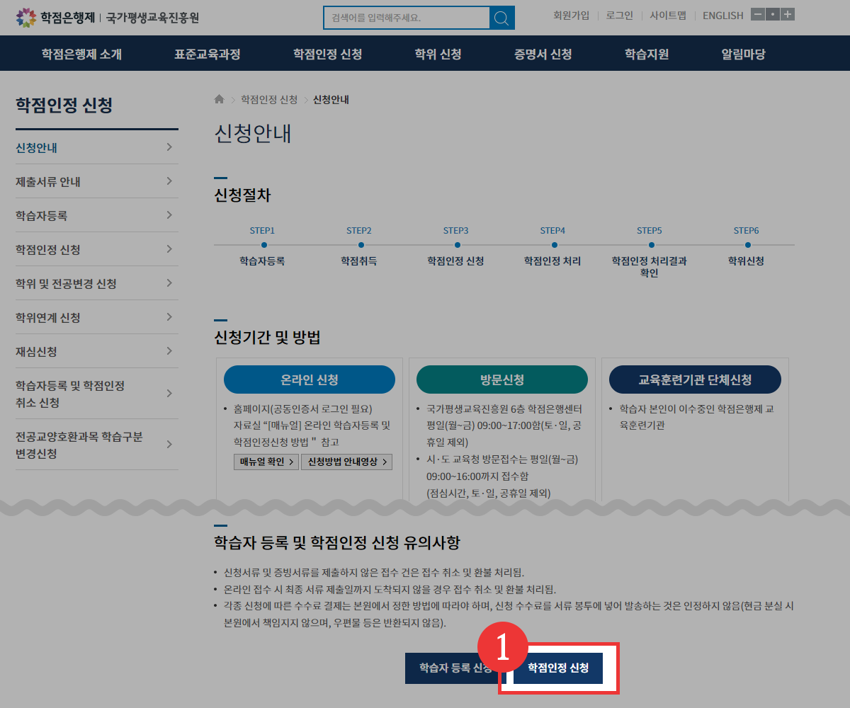The image size is (850, 708).
Task: Open the 증명서 신청 top menu
Action: [x=543, y=54]
